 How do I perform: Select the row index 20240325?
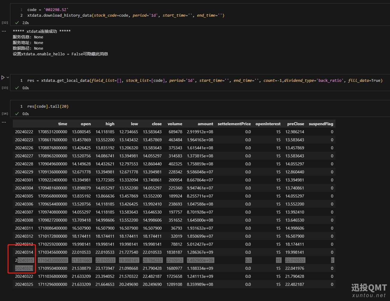coord(24,284)
